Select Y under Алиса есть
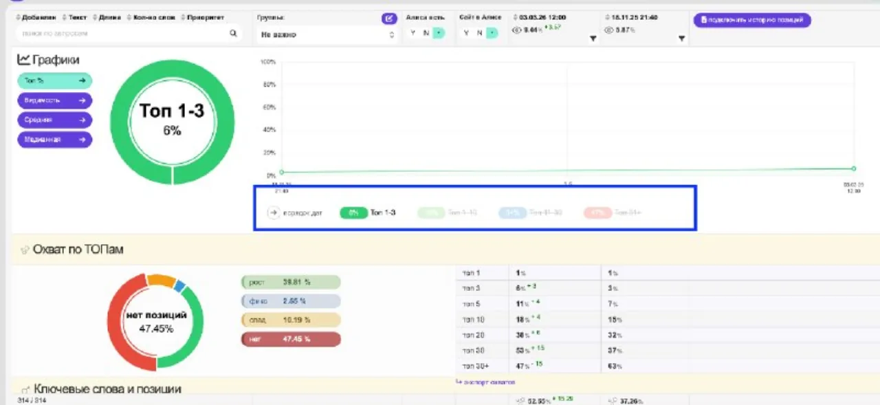This screenshot has width=880, height=405. [413, 33]
